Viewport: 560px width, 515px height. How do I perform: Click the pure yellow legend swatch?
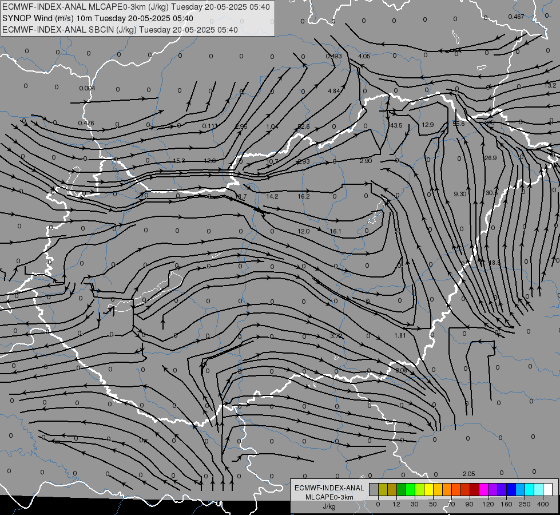coord(428,489)
